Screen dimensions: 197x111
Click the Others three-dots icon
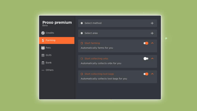tap(43, 70)
